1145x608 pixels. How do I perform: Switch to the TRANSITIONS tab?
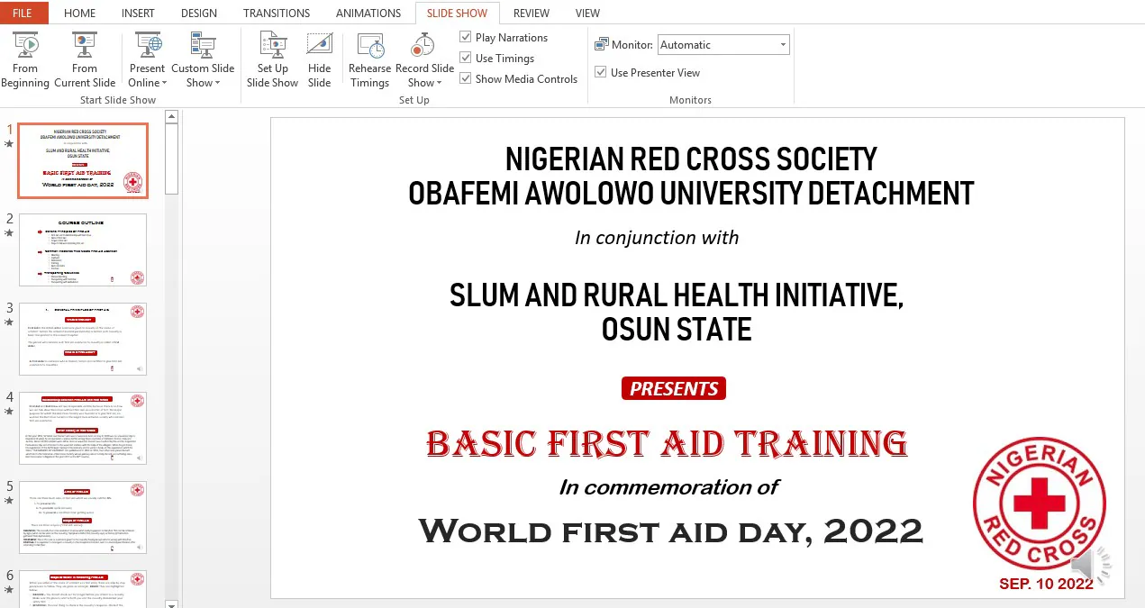coord(277,13)
